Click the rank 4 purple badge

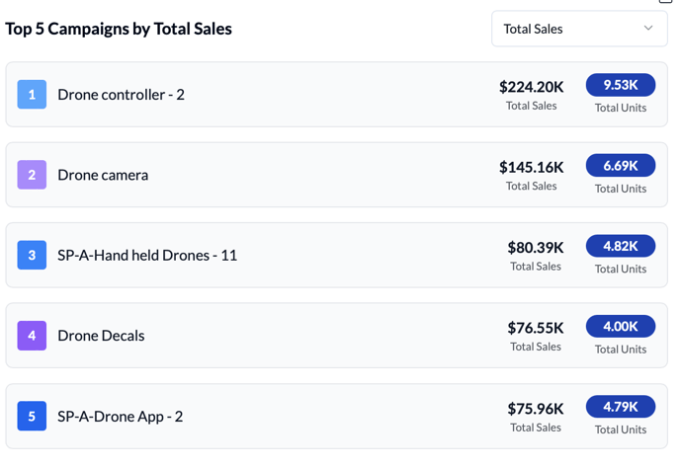click(32, 336)
